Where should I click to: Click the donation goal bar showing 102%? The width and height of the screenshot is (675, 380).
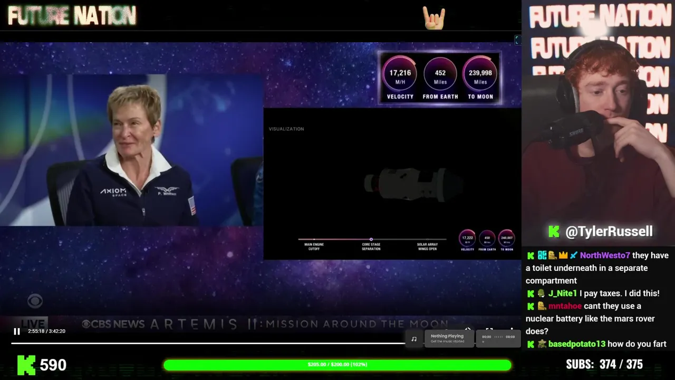337,365
